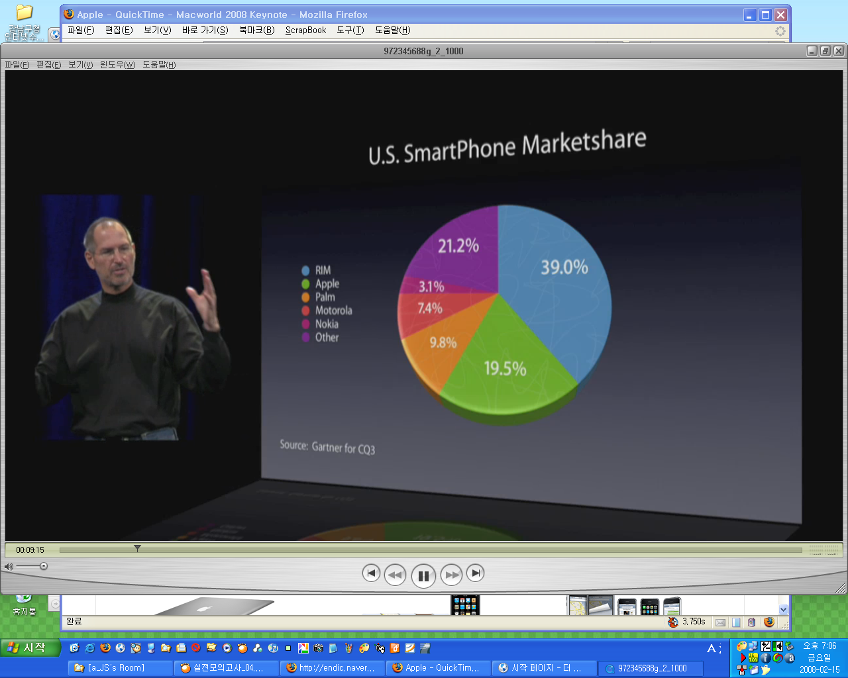Switch to 972345688g_2_1000 taskbar button

(x=651, y=668)
